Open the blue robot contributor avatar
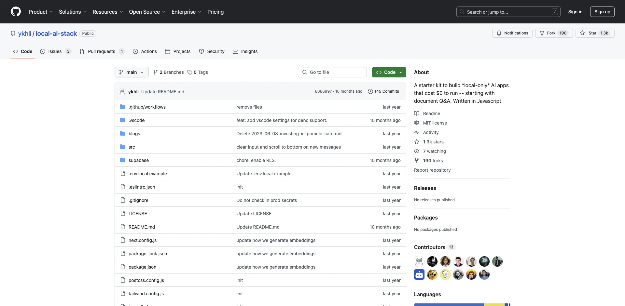The height and width of the screenshot is (306, 625). (x=419, y=274)
